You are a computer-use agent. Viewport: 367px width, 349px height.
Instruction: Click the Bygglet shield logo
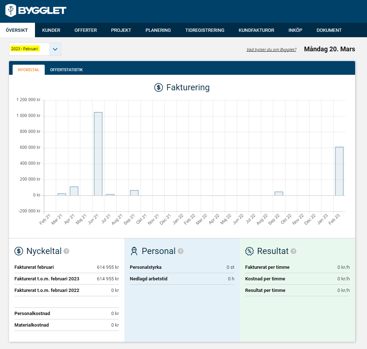10,10
